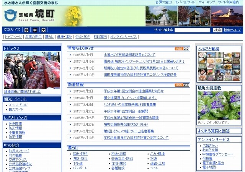
Task: Open 交通安全・防犯 link
Action: pos(122,159)
